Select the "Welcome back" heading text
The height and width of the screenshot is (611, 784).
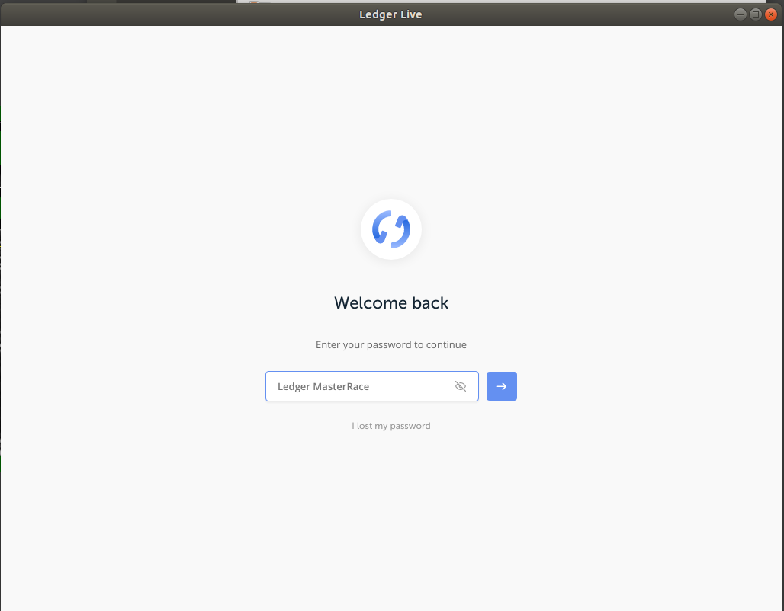point(391,302)
